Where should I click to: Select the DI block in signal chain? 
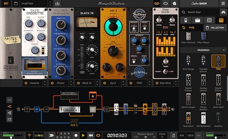(x=36, y=109)
